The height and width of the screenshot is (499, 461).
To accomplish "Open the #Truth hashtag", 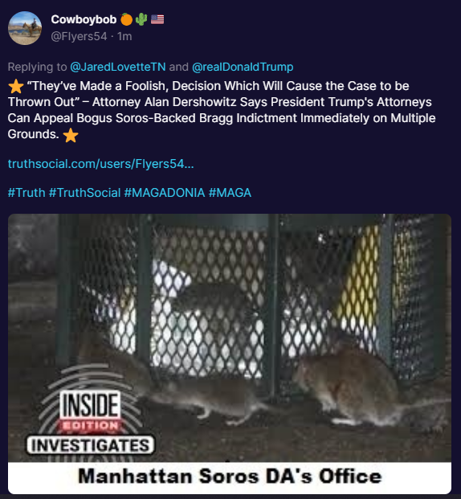I will point(27,193).
